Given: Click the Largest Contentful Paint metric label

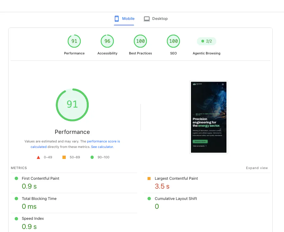Looking at the screenshot, I should (176, 179).
